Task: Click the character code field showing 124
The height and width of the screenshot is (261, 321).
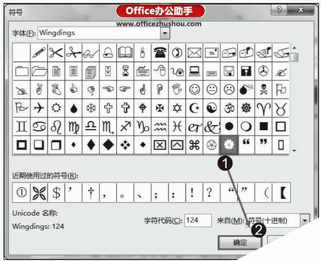Action: [x=198, y=220]
